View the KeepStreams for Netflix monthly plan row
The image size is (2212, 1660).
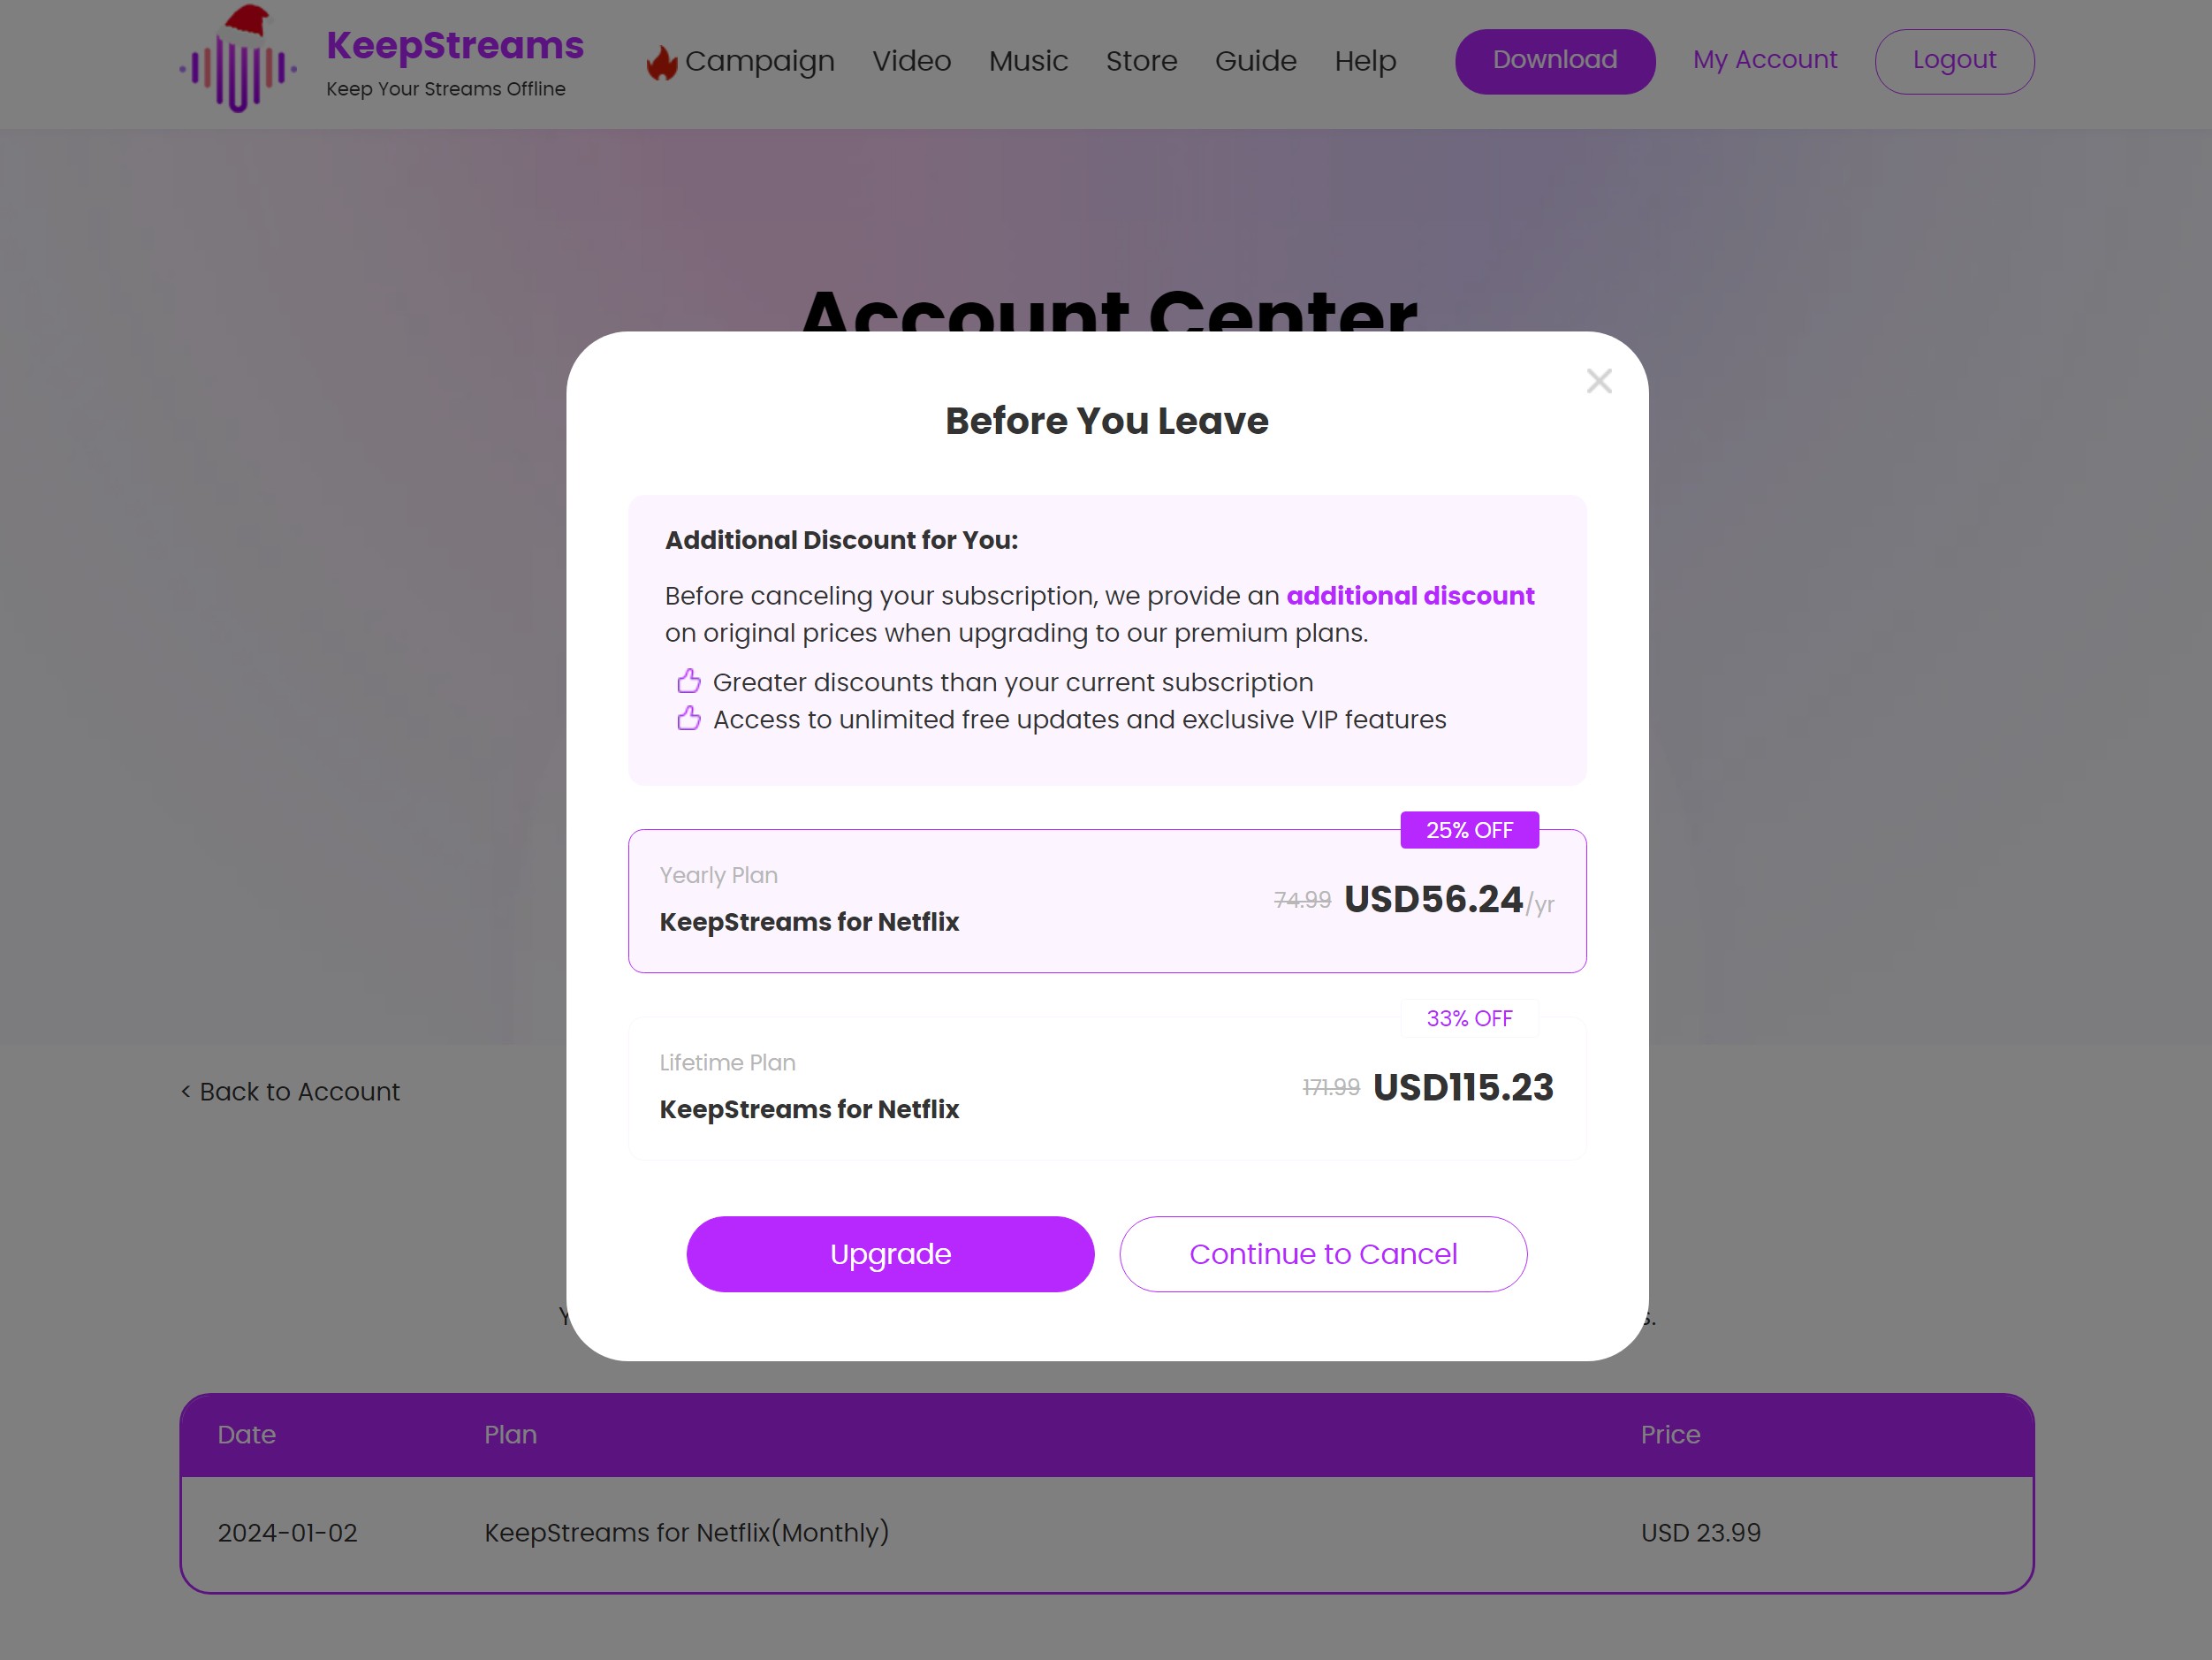(x=1106, y=1533)
